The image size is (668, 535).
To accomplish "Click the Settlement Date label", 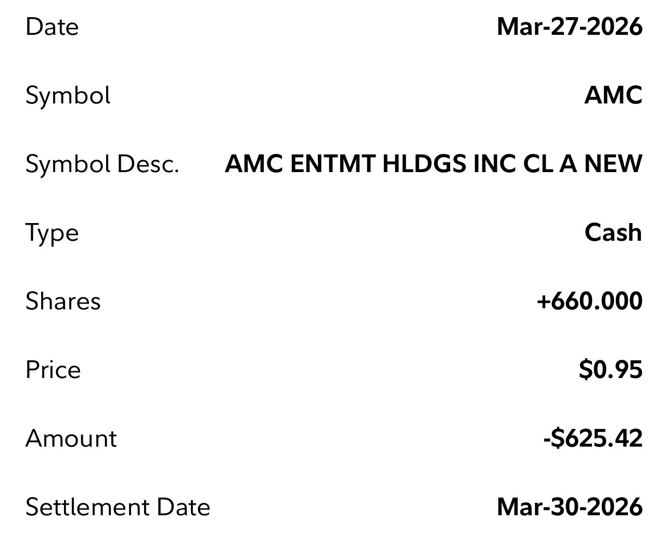I will pos(118,507).
